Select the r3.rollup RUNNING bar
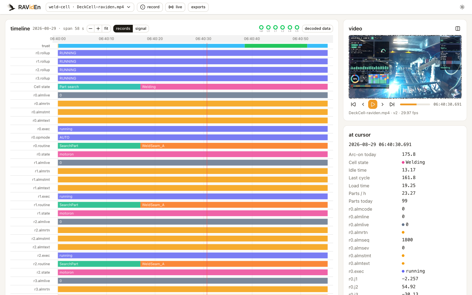Viewport: 472px width, 295px height. click(x=193, y=78)
